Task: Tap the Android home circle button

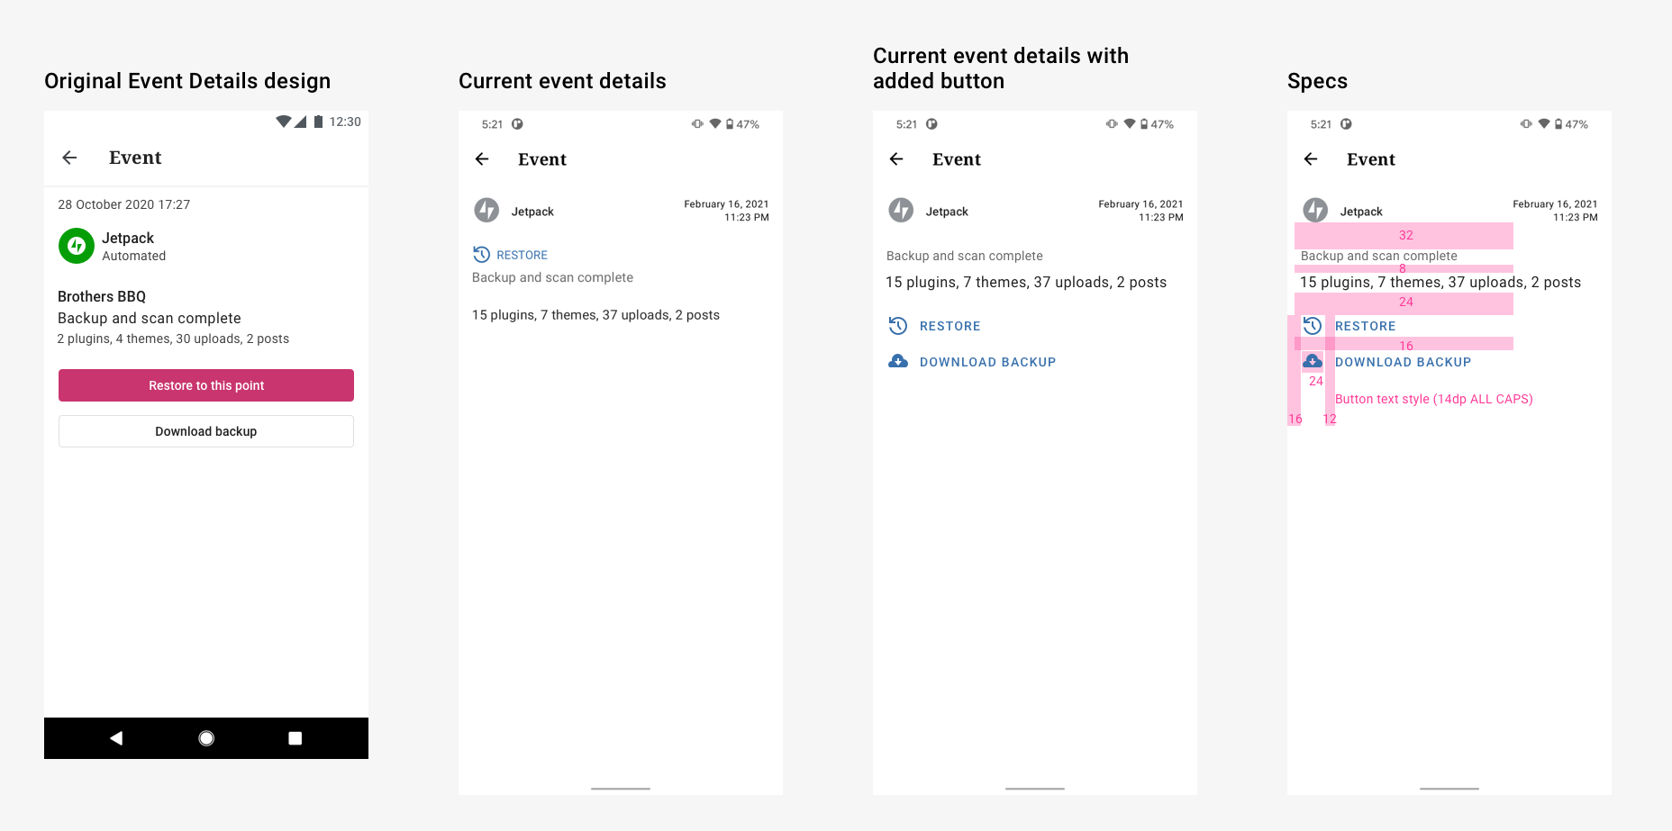Action: [205, 737]
